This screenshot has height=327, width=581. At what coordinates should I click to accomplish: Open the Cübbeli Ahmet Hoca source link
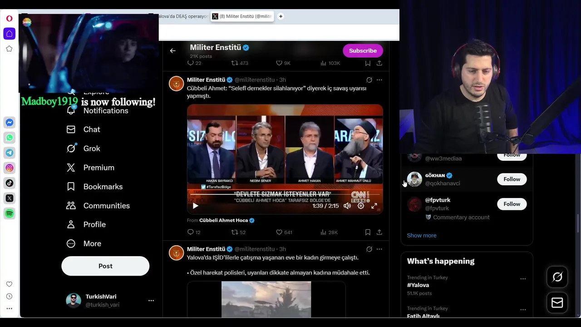[227, 220]
